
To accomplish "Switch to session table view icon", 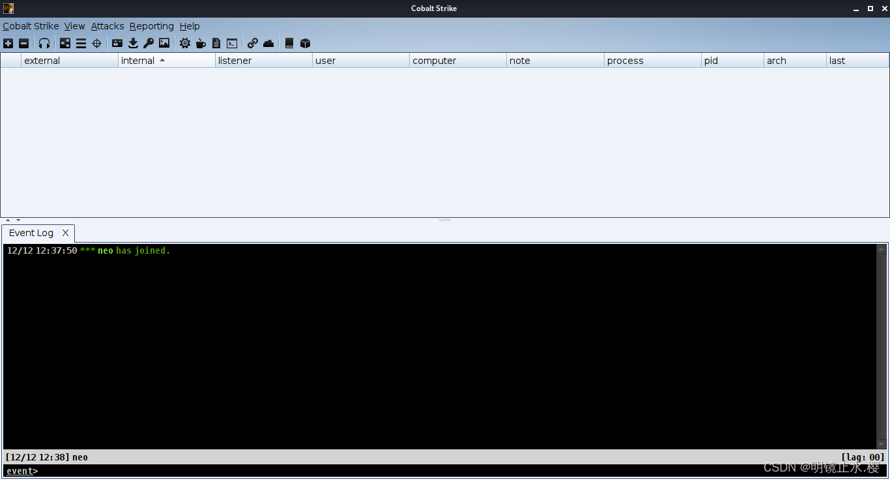I will coord(81,44).
